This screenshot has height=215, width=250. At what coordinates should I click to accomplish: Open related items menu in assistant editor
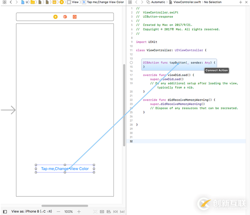pos(130,2)
